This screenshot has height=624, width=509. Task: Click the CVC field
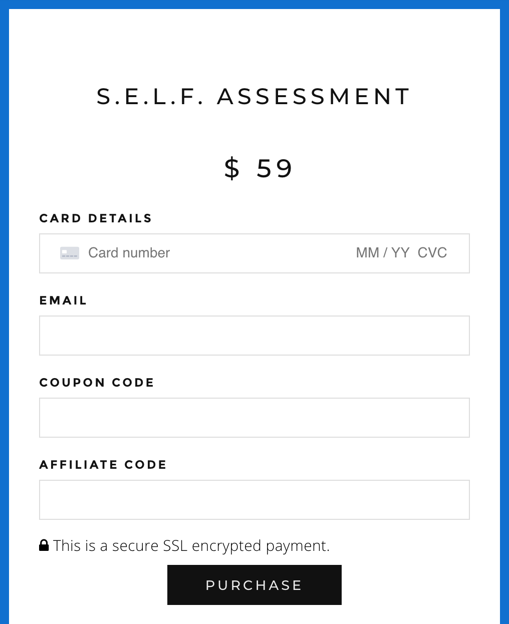[x=432, y=253]
